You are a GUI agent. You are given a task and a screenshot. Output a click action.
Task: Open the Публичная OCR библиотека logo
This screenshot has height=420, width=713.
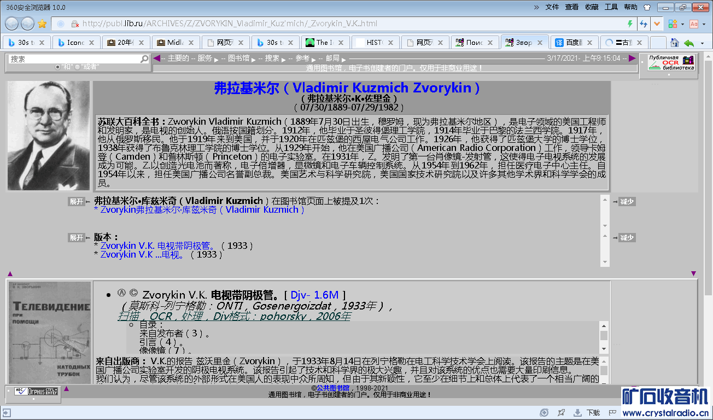point(671,62)
